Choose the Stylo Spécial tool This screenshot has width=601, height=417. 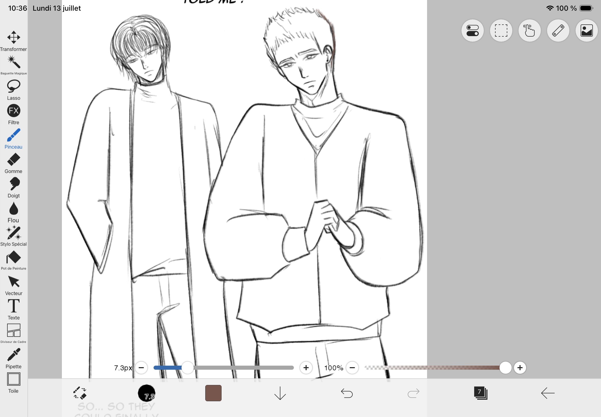tap(13, 236)
